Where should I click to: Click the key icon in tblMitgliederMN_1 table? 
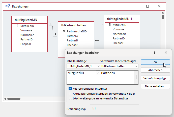110,25
